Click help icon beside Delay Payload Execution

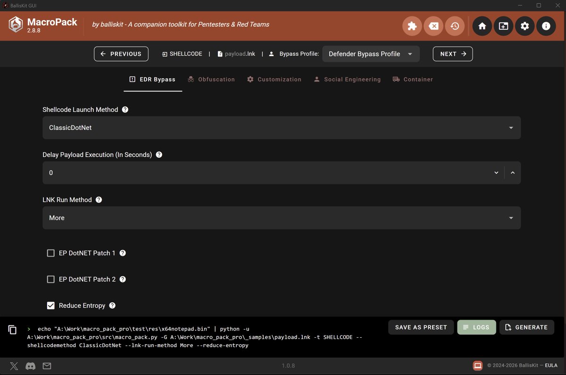[x=159, y=154]
